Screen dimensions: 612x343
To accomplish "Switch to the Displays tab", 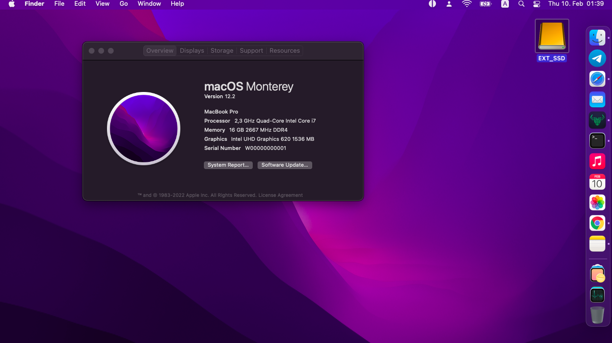I will [x=192, y=51].
